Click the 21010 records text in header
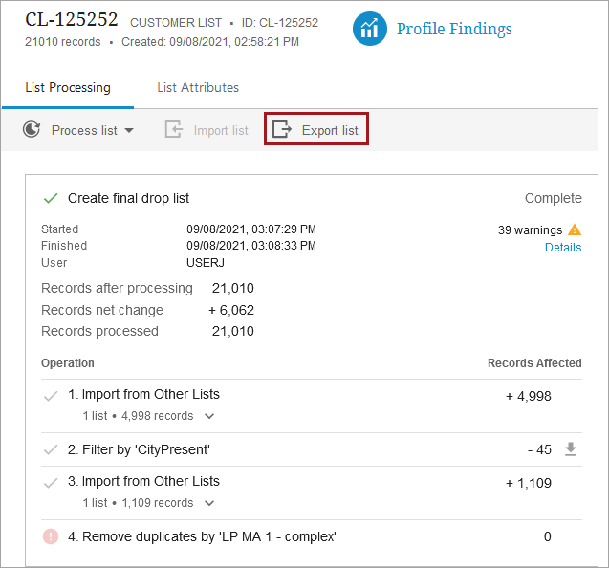 [62, 42]
